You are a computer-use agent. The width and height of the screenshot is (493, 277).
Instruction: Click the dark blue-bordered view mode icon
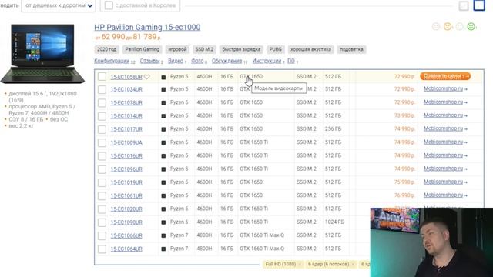tap(479, 5)
